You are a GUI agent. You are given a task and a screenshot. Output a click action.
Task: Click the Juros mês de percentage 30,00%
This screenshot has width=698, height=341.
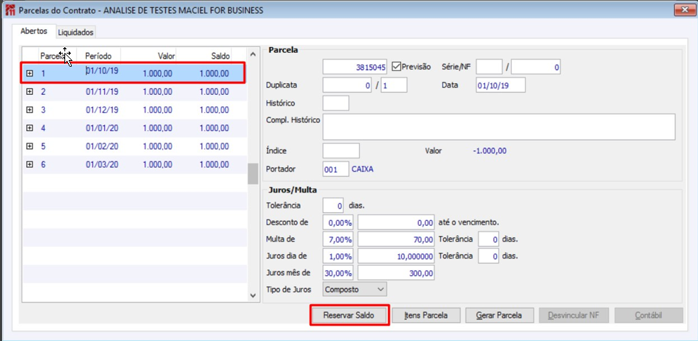pos(338,273)
